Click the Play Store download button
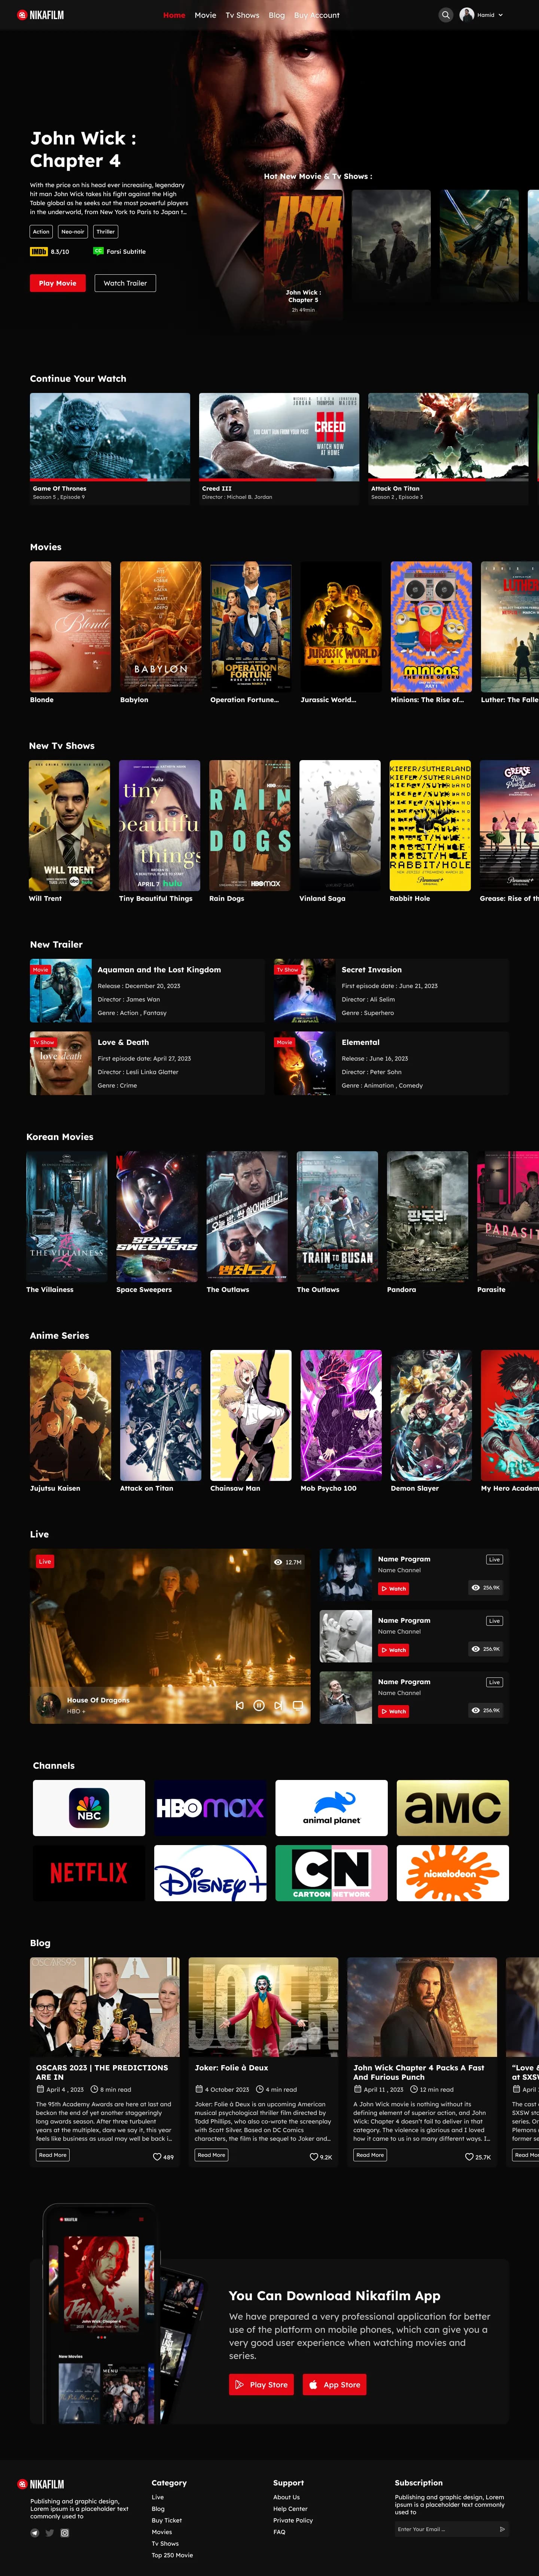This screenshot has width=539, height=2576. 261,2384
